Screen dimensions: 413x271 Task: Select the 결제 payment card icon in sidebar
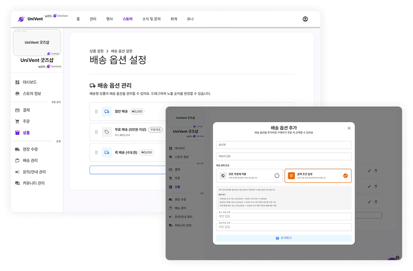pos(18,110)
